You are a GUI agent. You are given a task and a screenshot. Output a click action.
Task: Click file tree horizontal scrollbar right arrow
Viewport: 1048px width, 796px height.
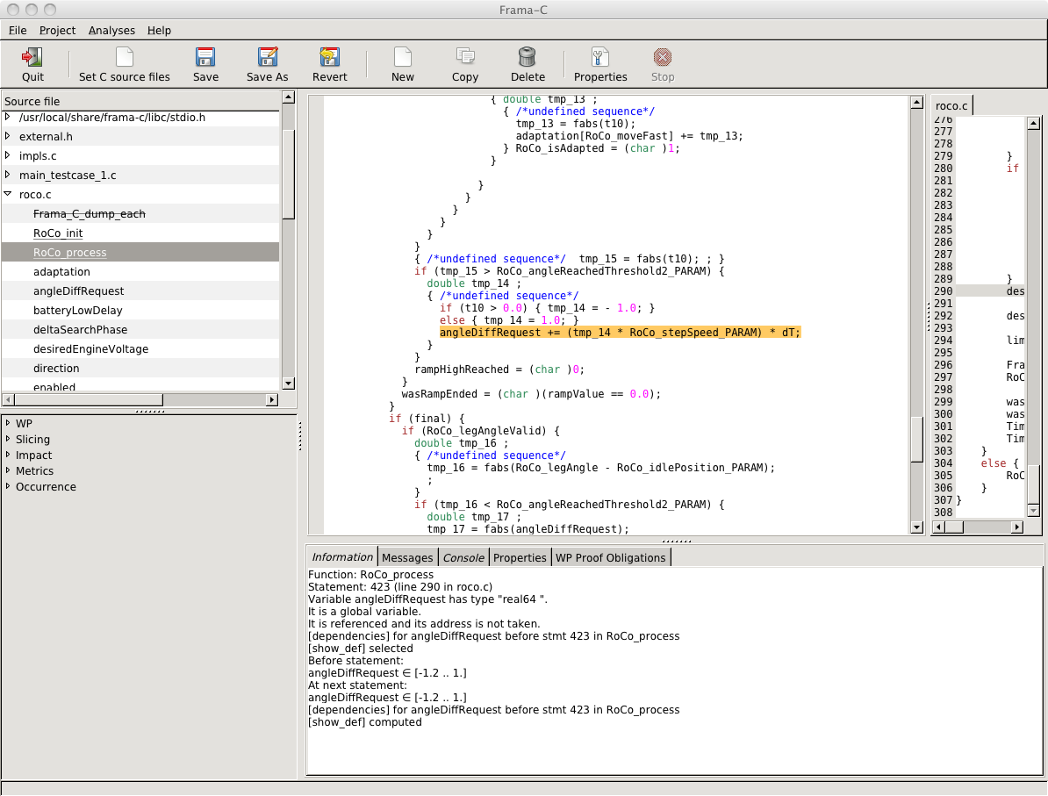(271, 399)
